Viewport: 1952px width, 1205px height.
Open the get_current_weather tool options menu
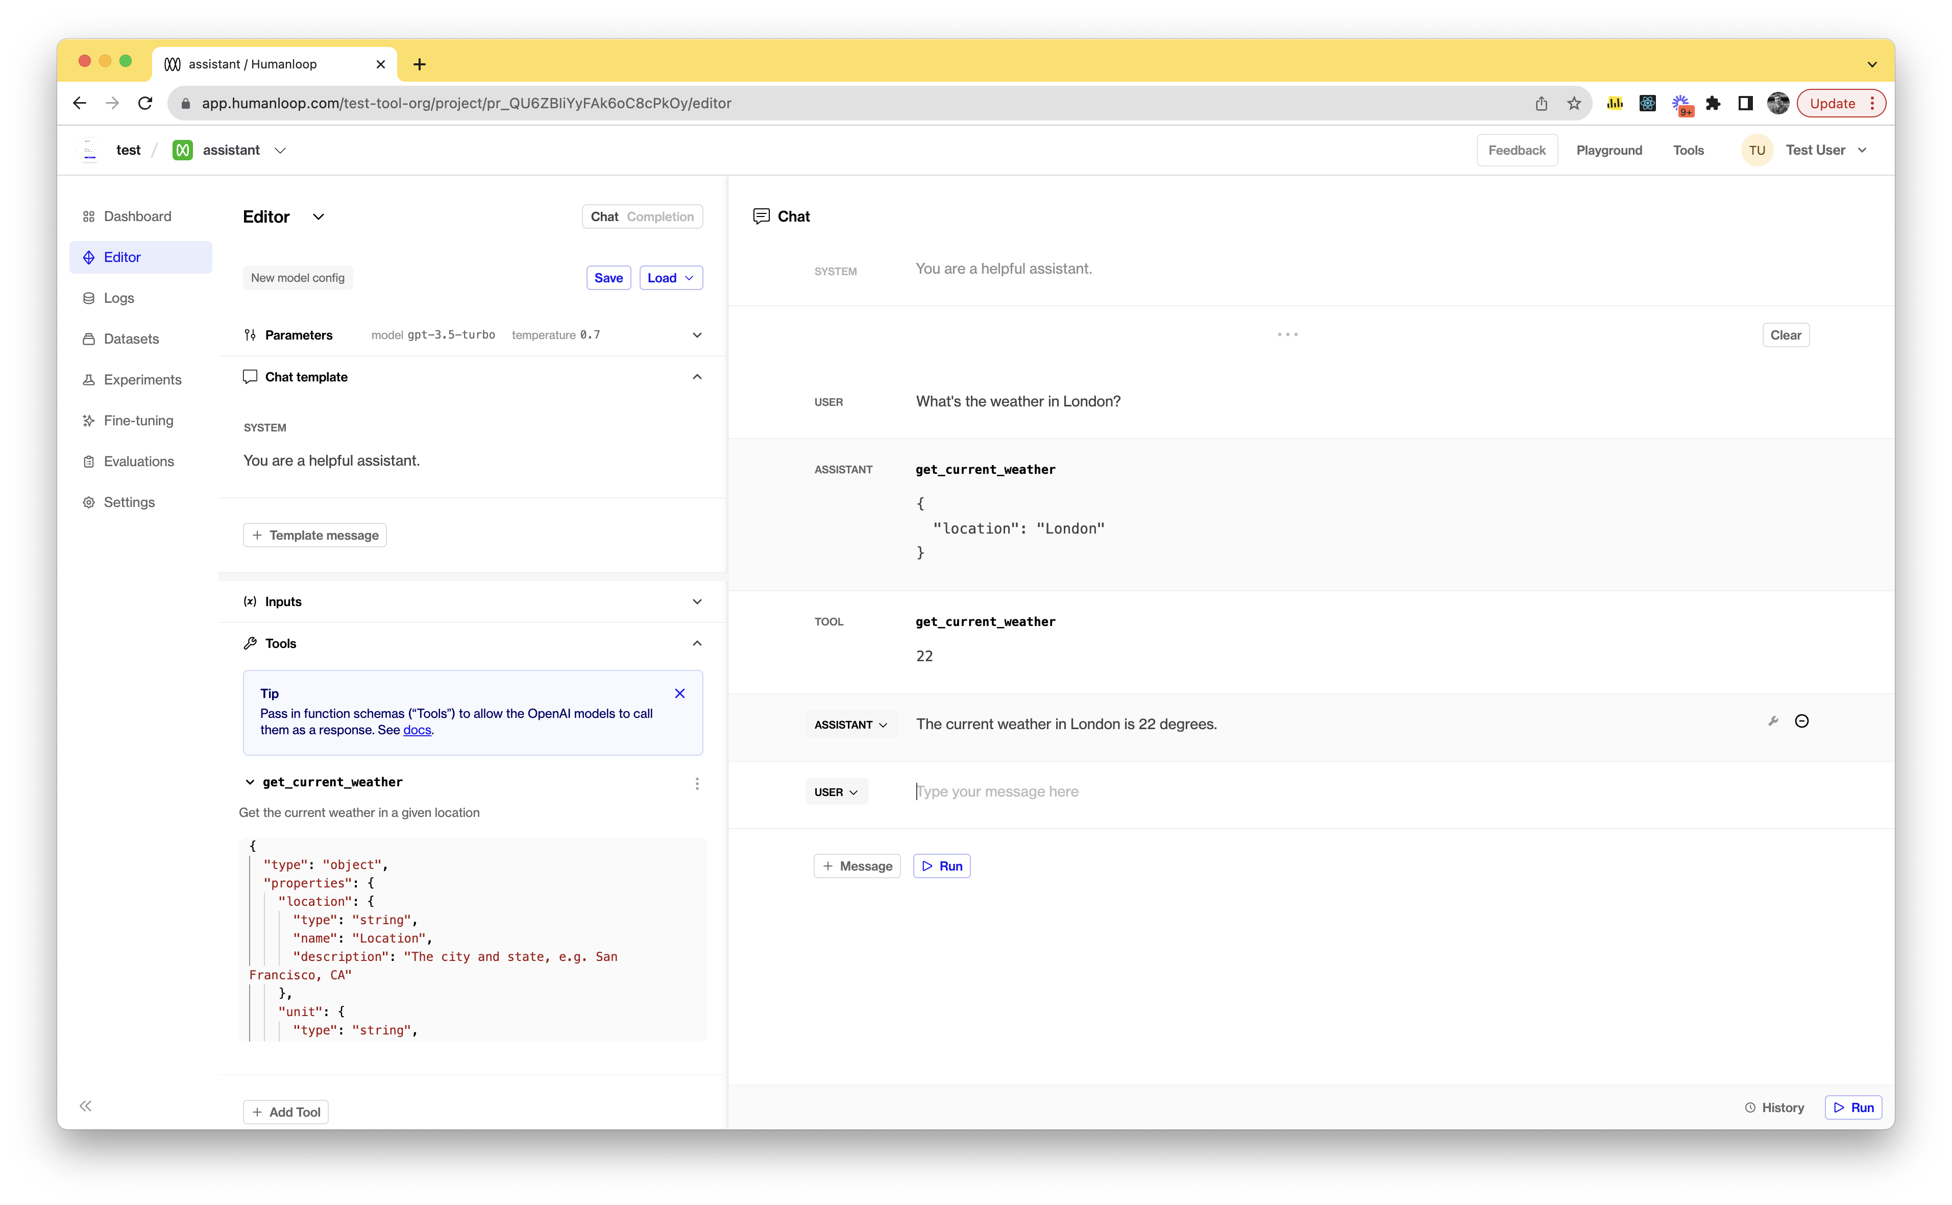click(697, 783)
